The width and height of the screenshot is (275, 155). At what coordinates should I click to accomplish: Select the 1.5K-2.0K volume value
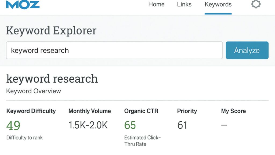pos(88,125)
